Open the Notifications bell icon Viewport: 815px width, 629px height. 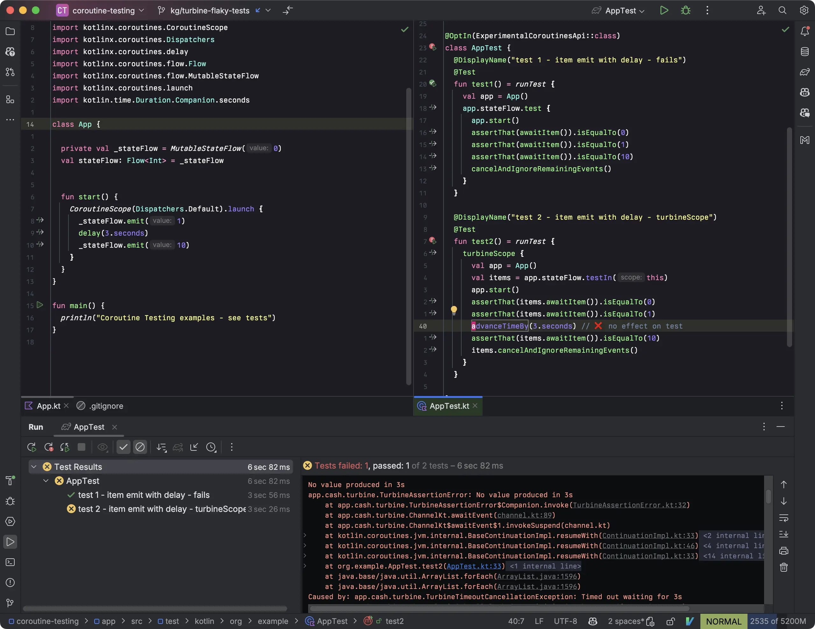(804, 31)
